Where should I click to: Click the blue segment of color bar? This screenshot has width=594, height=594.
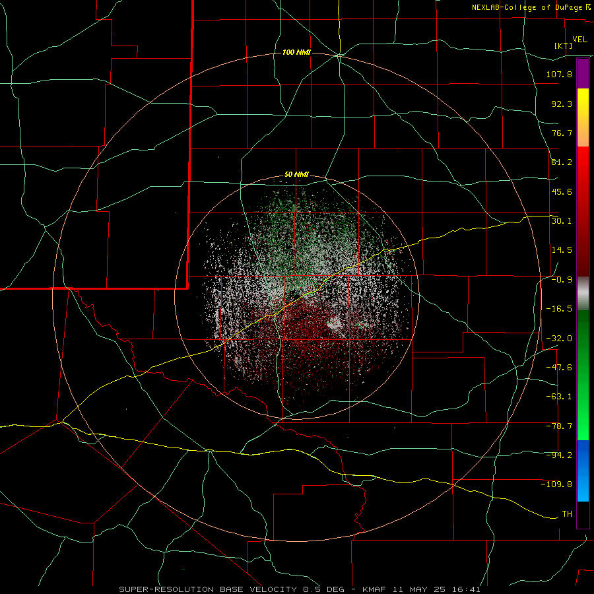tap(583, 471)
